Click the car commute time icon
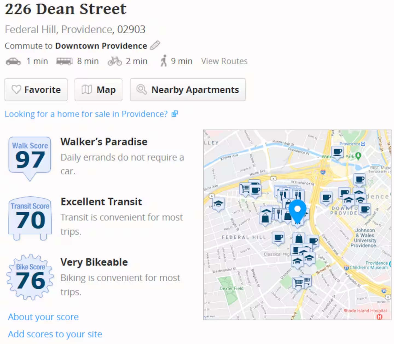The image size is (394, 344). (x=13, y=61)
